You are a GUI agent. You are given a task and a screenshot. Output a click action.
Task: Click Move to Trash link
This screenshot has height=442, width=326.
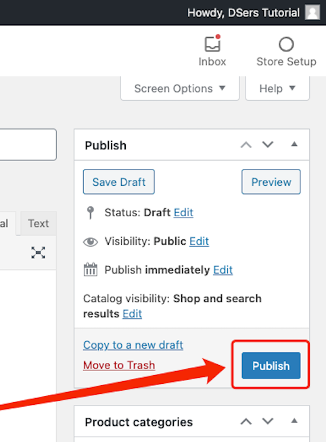coord(119,365)
